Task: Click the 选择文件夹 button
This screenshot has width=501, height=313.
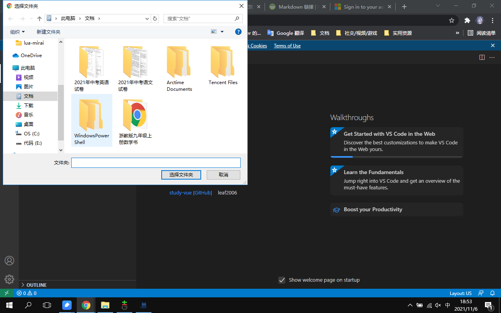Action: (181, 174)
